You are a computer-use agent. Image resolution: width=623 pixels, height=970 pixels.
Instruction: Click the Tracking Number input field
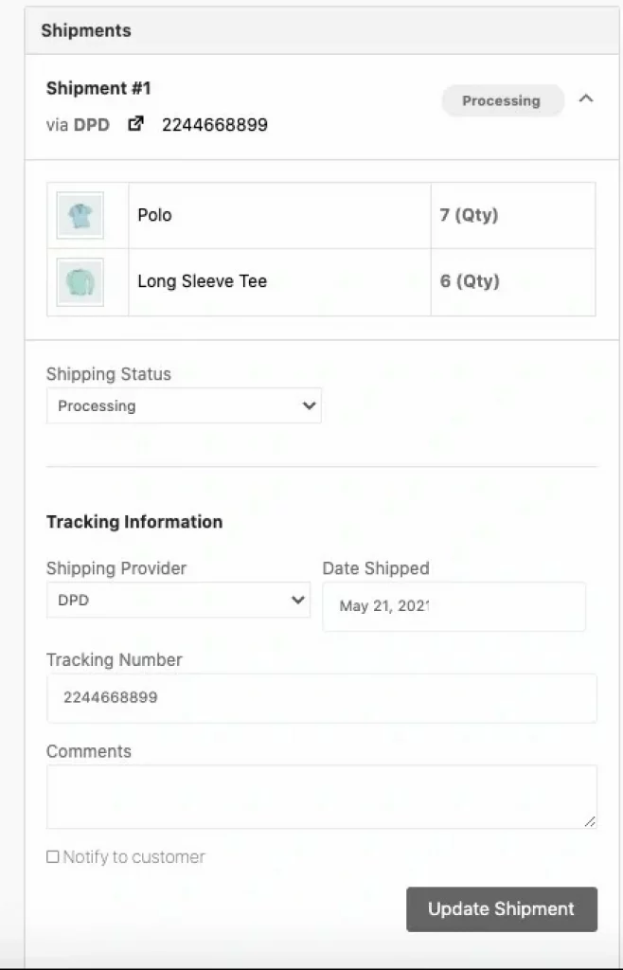tap(322, 698)
